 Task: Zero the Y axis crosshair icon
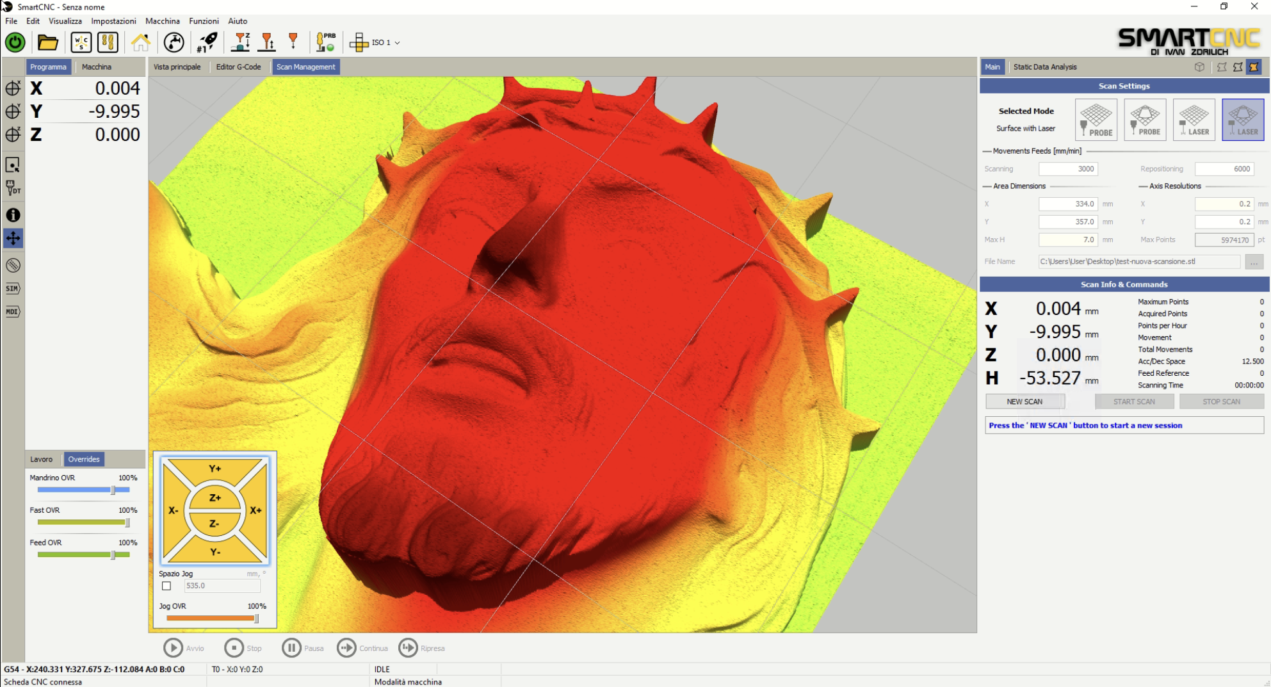pos(13,111)
